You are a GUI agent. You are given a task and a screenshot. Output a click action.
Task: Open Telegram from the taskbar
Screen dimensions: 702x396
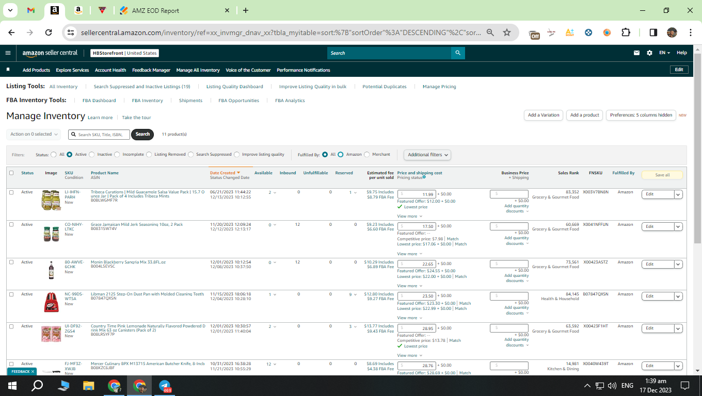point(165,385)
